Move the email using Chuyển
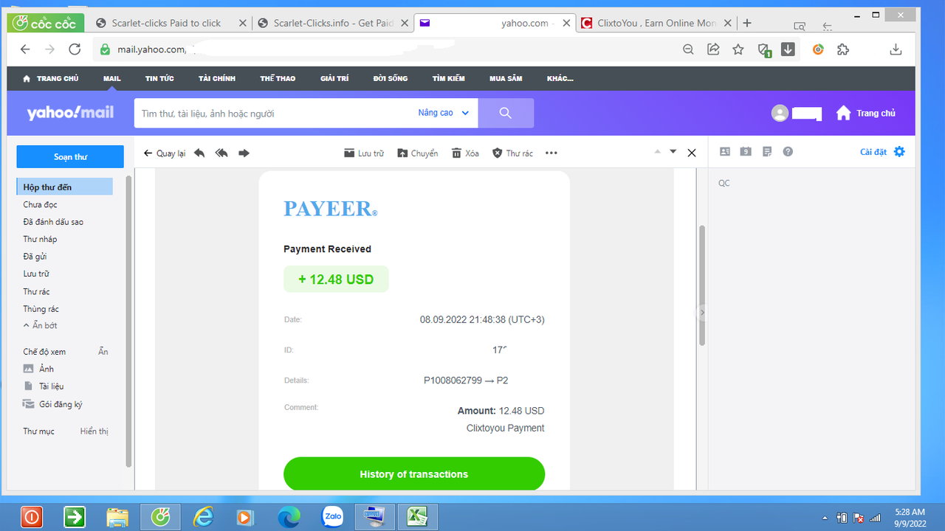This screenshot has height=531, width=945. click(x=418, y=153)
